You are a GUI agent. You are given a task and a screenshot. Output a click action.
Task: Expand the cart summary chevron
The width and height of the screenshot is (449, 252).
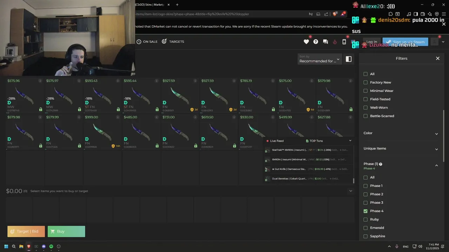[350, 191]
